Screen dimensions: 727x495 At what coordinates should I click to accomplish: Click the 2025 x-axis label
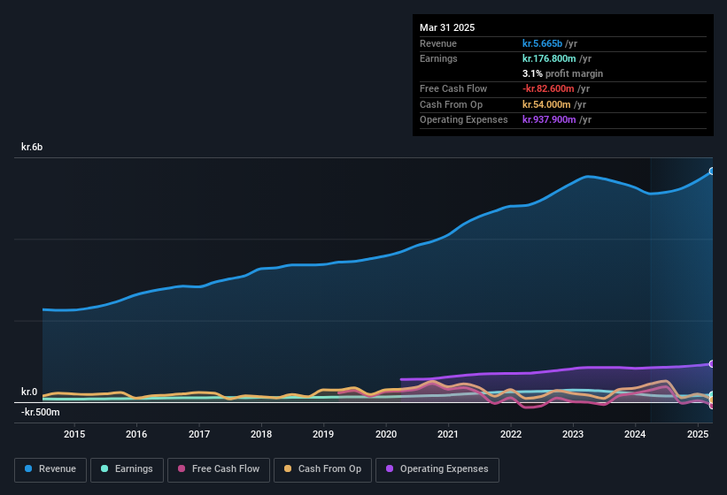click(x=697, y=434)
